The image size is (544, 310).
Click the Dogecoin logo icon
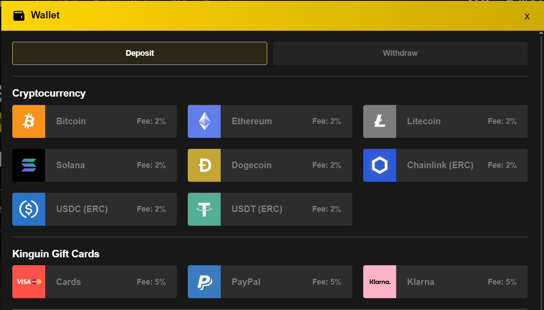(x=204, y=165)
